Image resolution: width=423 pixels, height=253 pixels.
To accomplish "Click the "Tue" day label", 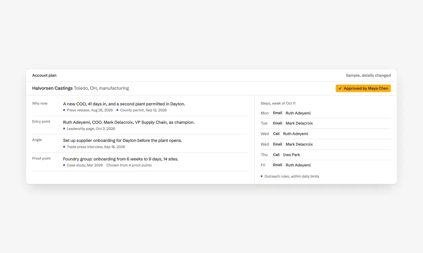I will (264, 123).
